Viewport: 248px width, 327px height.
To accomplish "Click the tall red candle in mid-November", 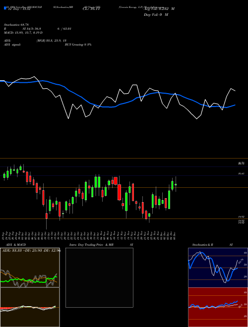I will [x=119, y=192].
